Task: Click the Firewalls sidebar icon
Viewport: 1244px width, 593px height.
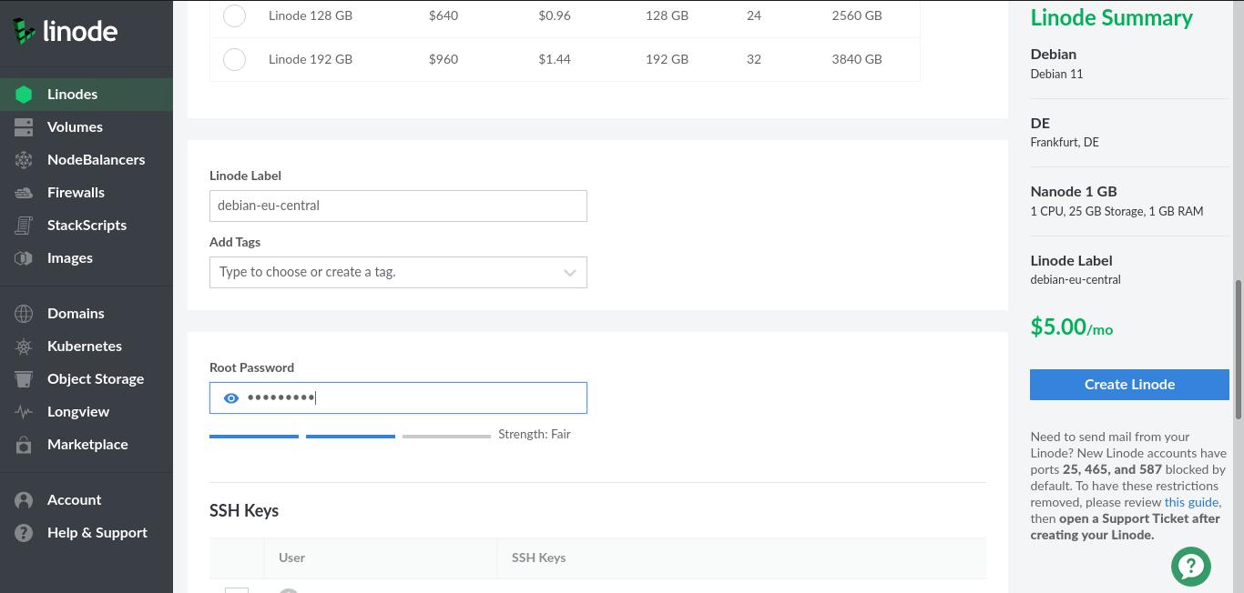Action: [x=24, y=193]
